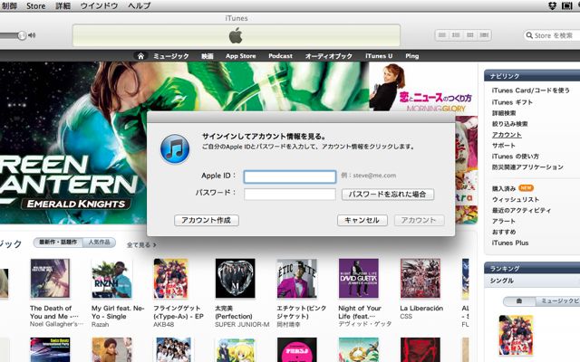Open the iTunes Plus link
The height and width of the screenshot is (362, 580).
pos(509,243)
